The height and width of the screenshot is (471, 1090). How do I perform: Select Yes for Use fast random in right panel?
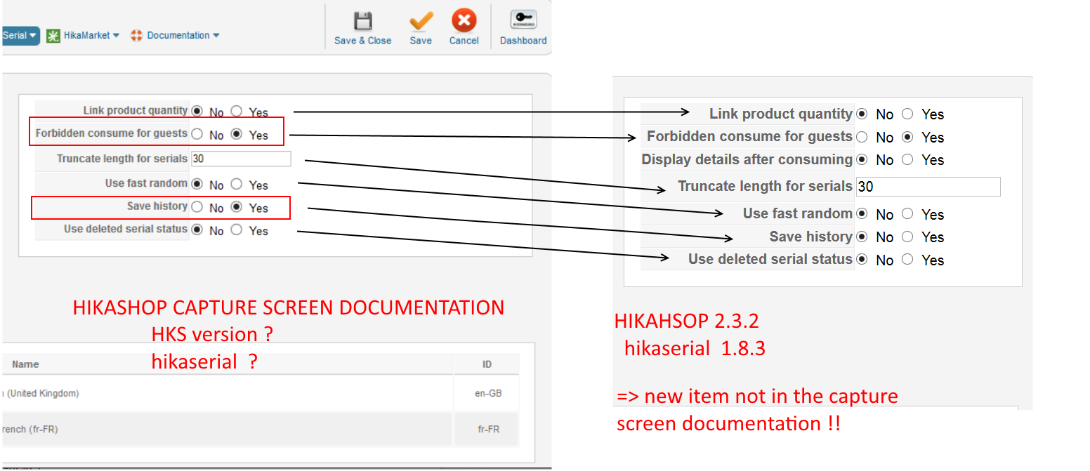[907, 213]
